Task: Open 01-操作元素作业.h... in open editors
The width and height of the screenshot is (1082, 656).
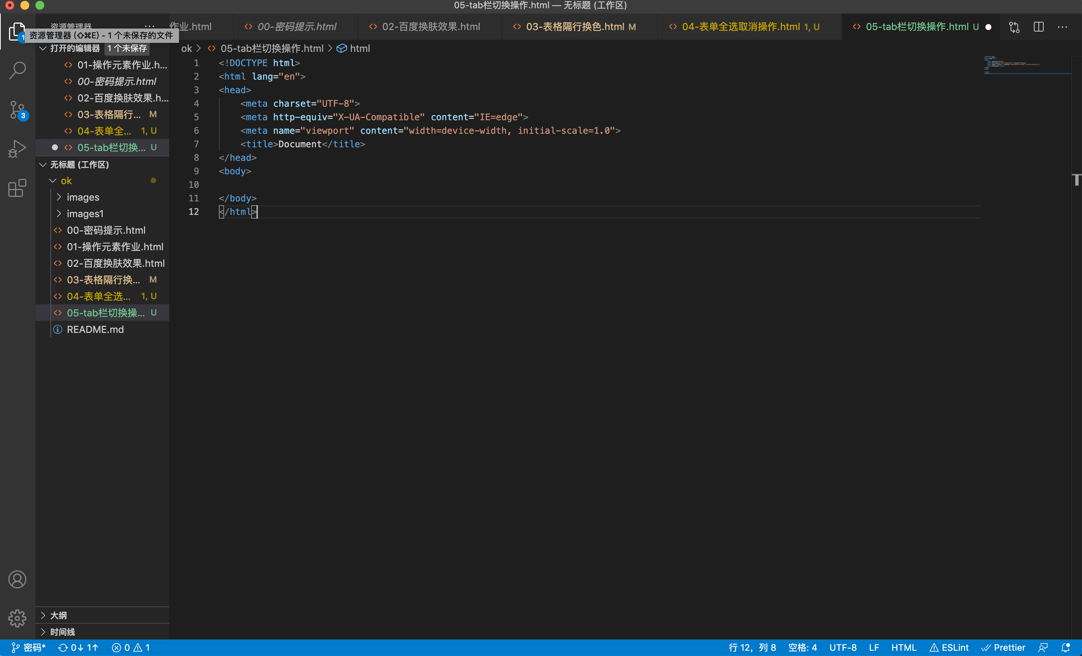Action: tap(102, 65)
